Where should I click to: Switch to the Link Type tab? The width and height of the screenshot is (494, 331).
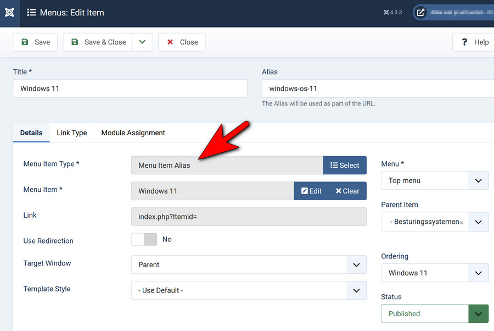coord(72,133)
